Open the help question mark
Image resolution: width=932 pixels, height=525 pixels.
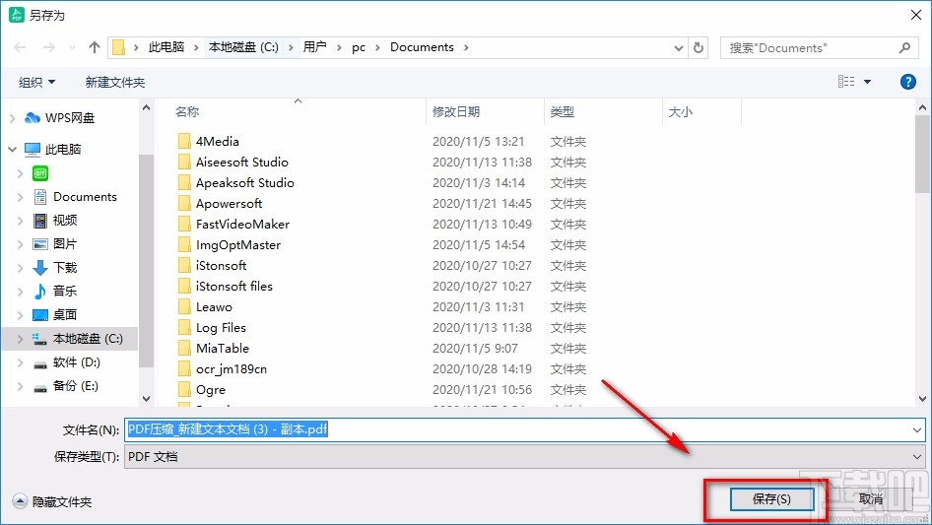(x=907, y=82)
